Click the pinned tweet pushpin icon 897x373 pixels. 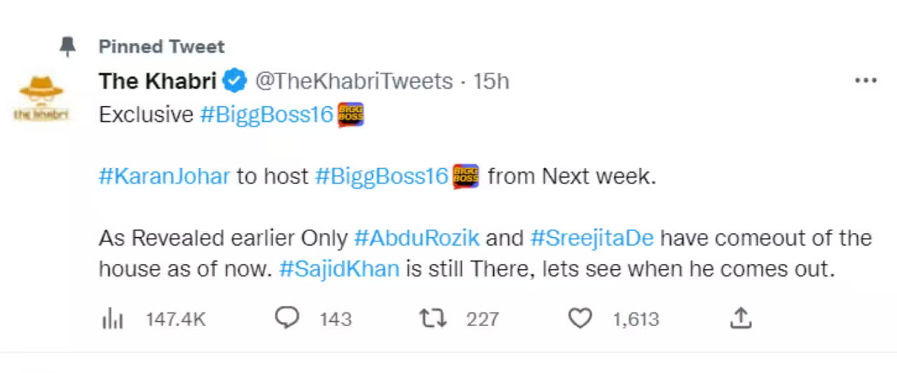pyautogui.click(x=67, y=47)
